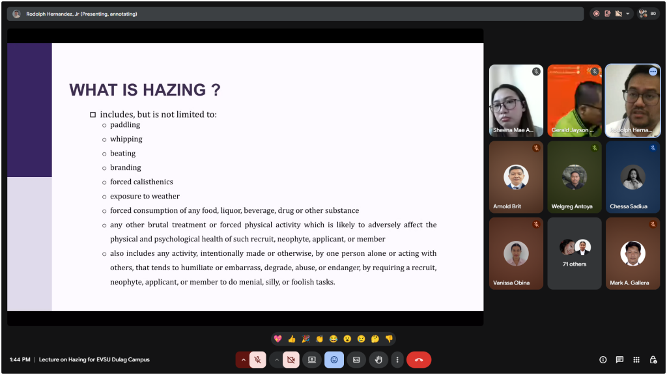Click the '71 others' participant tile

[x=575, y=253]
